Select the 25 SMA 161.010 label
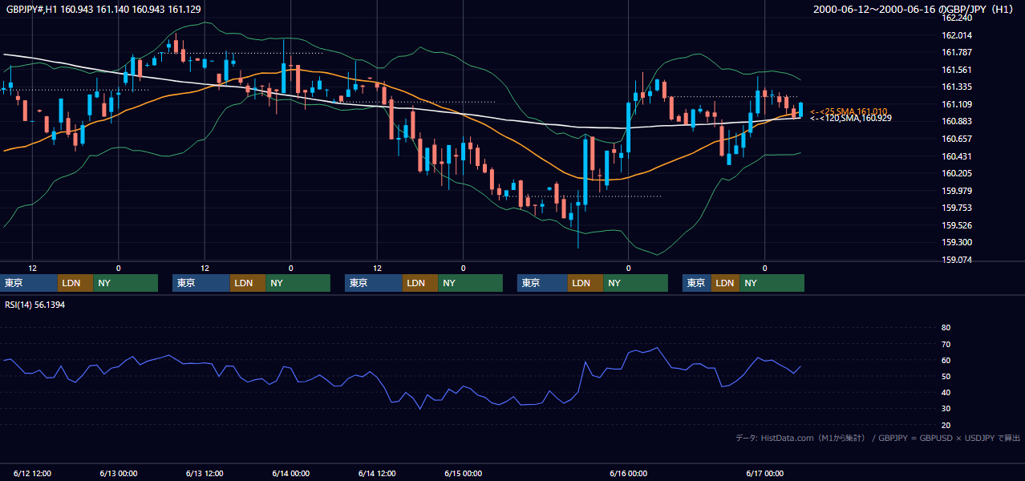 point(849,111)
